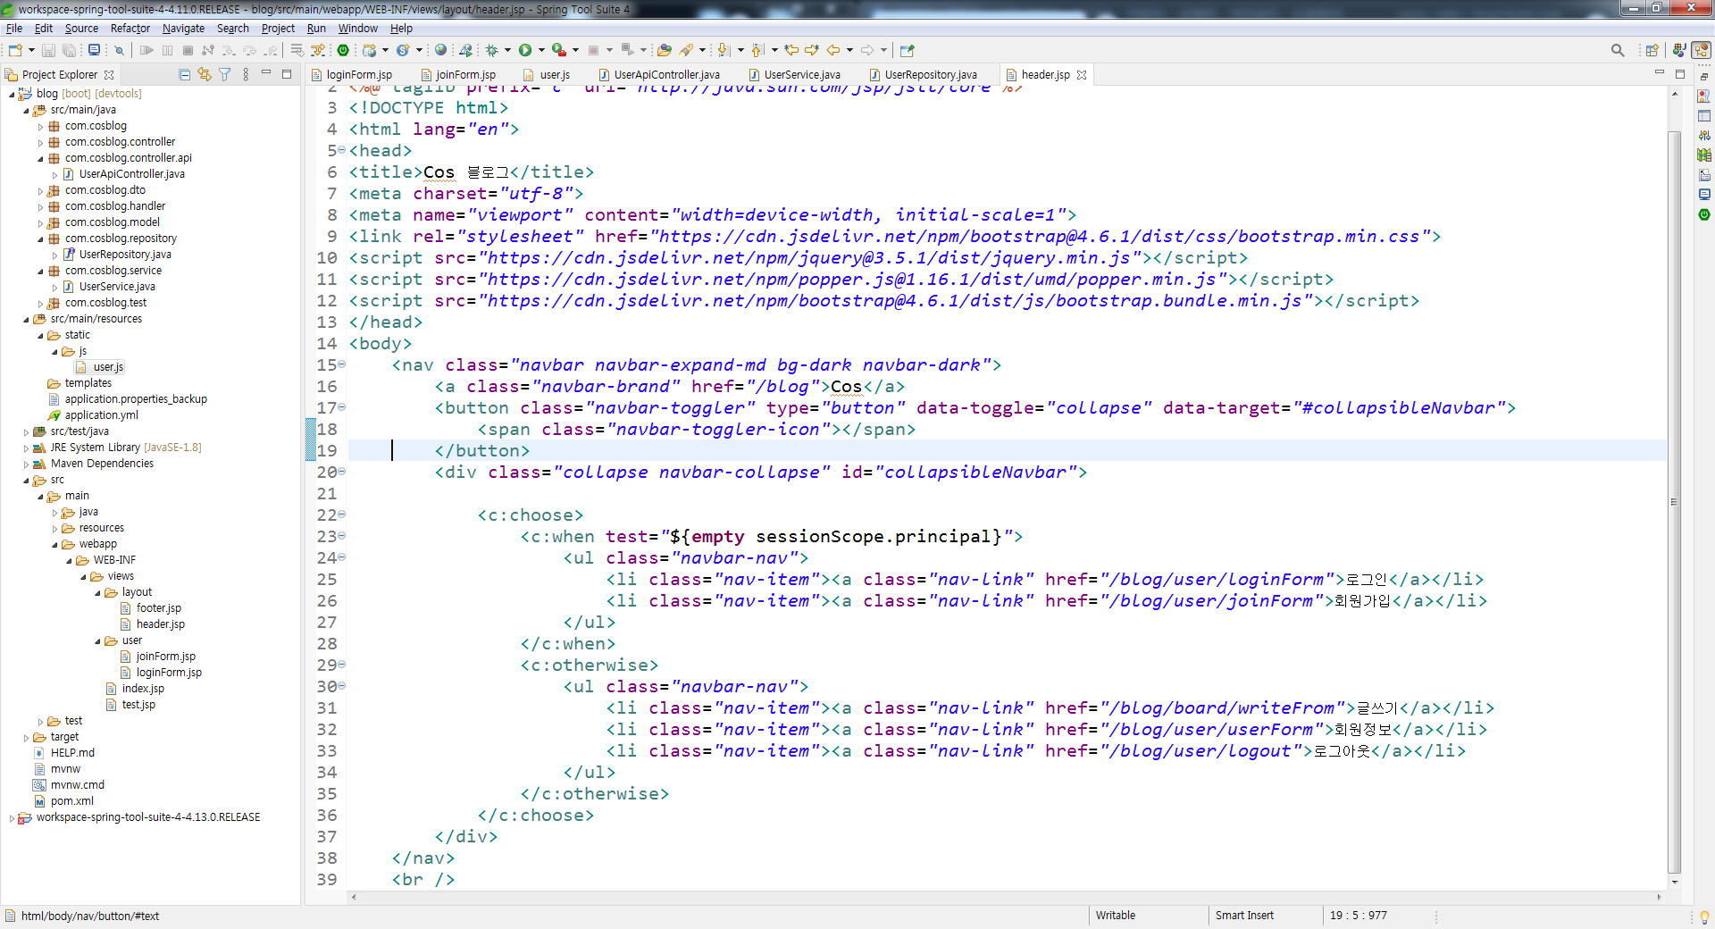Click the Debug bug icon
The image size is (1715, 929).
[x=492, y=50]
